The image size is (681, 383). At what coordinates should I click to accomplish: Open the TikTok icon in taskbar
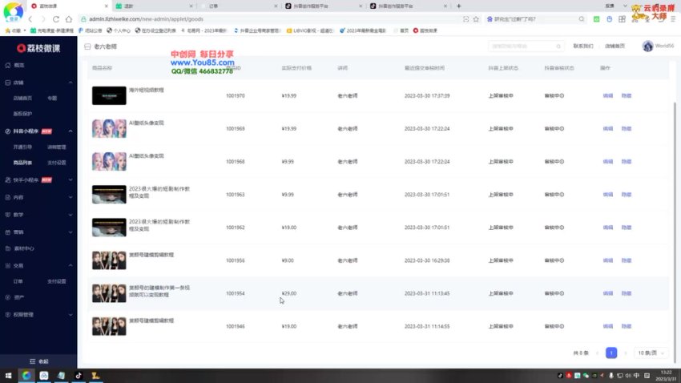pos(79,376)
